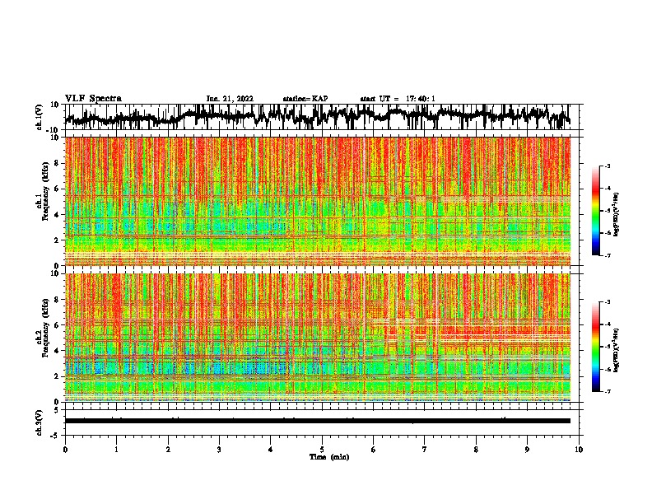This screenshot has width=652, height=504.
Task: Click the ch.2 color scale bar
Action: (596, 347)
